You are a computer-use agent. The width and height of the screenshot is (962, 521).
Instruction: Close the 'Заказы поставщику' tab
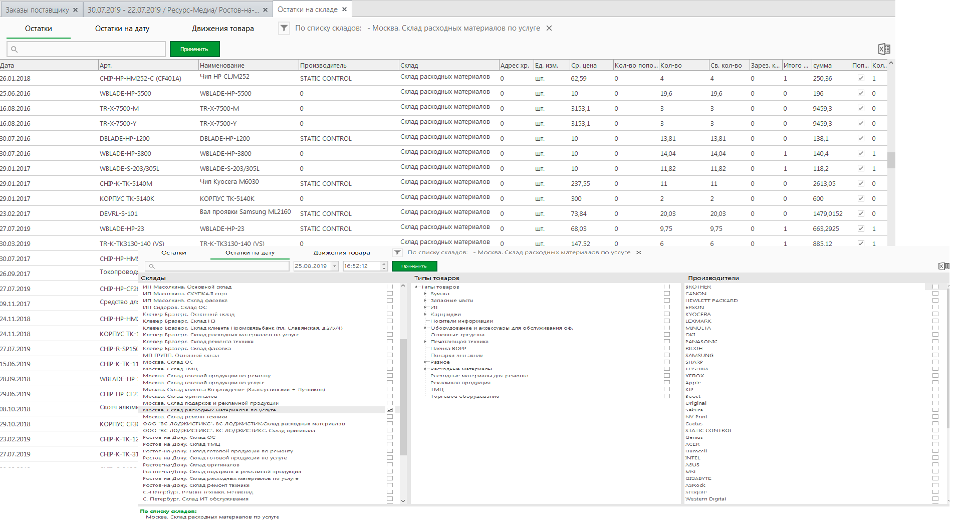point(75,10)
